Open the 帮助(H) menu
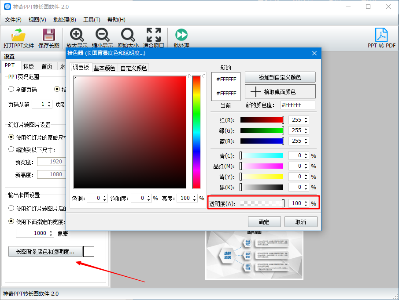The width and height of the screenshot is (399, 300). click(x=116, y=19)
